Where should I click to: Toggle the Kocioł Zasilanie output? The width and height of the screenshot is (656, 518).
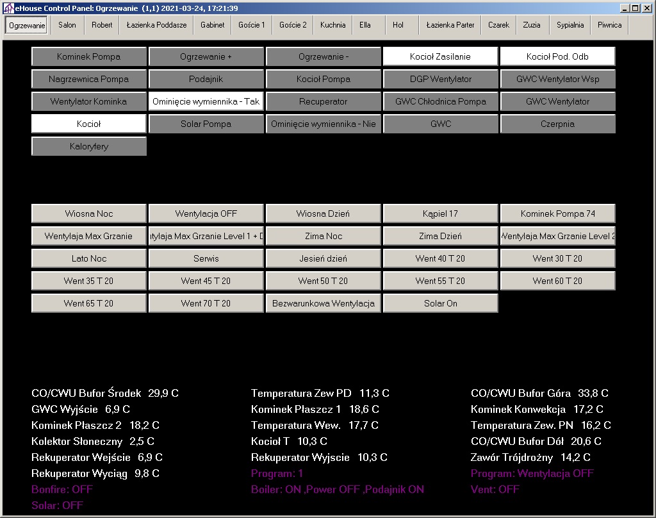pos(440,56)
